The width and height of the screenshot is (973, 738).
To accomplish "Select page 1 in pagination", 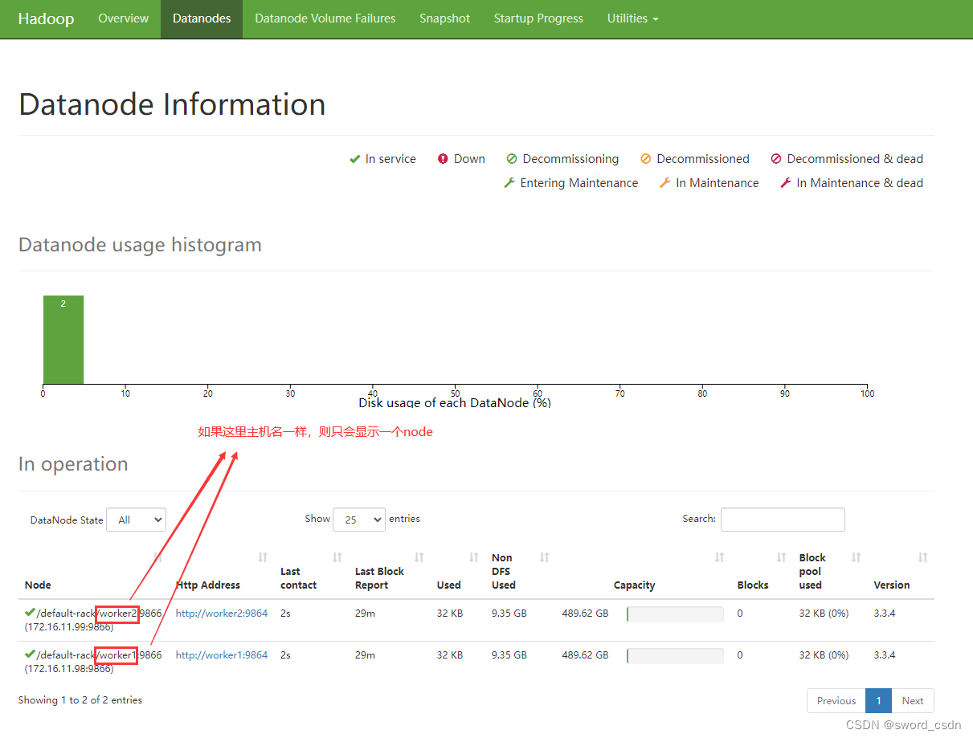I will pyautogui.click(x=879, y=701).
